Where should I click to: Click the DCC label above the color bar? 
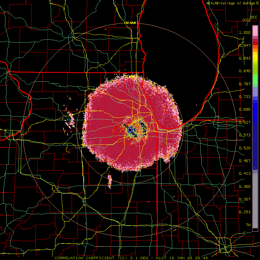point(254,17)
